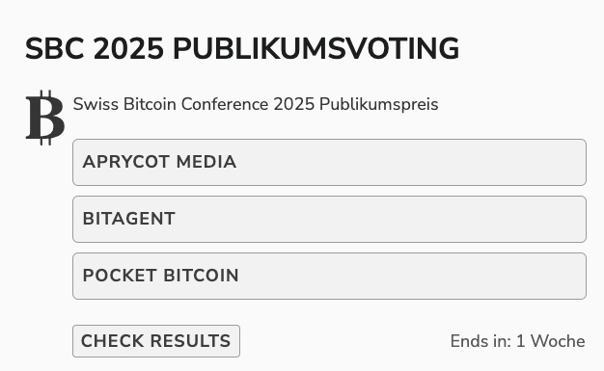Choose POCKET BITCOIN as your vote

point(329,276)
